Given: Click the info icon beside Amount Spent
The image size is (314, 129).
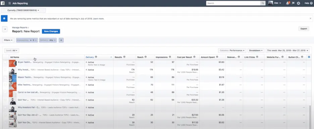Looking at the screenshot, I should [x=217, y=57].
